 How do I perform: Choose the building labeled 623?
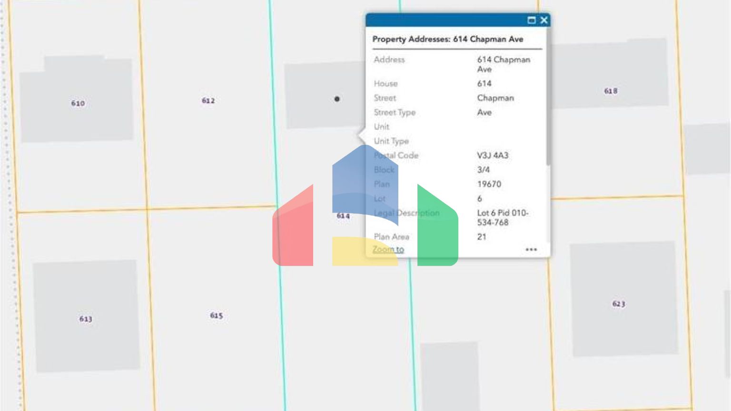[619, 303]
